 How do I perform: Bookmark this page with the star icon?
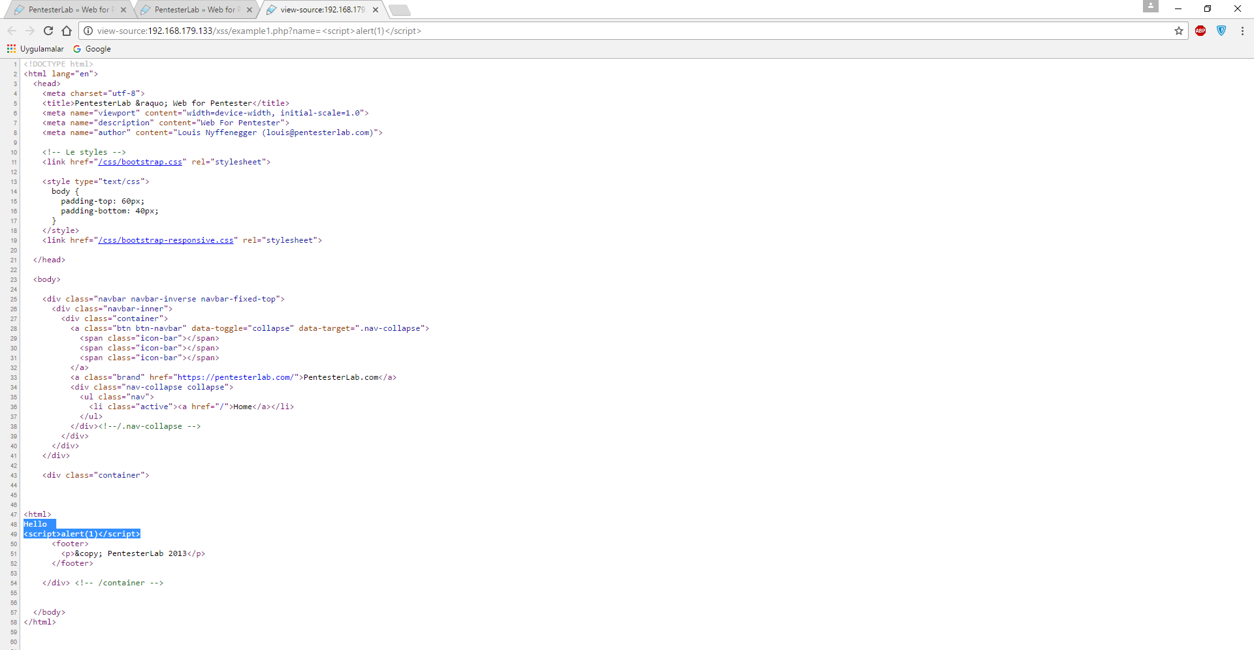[1179, 31]
